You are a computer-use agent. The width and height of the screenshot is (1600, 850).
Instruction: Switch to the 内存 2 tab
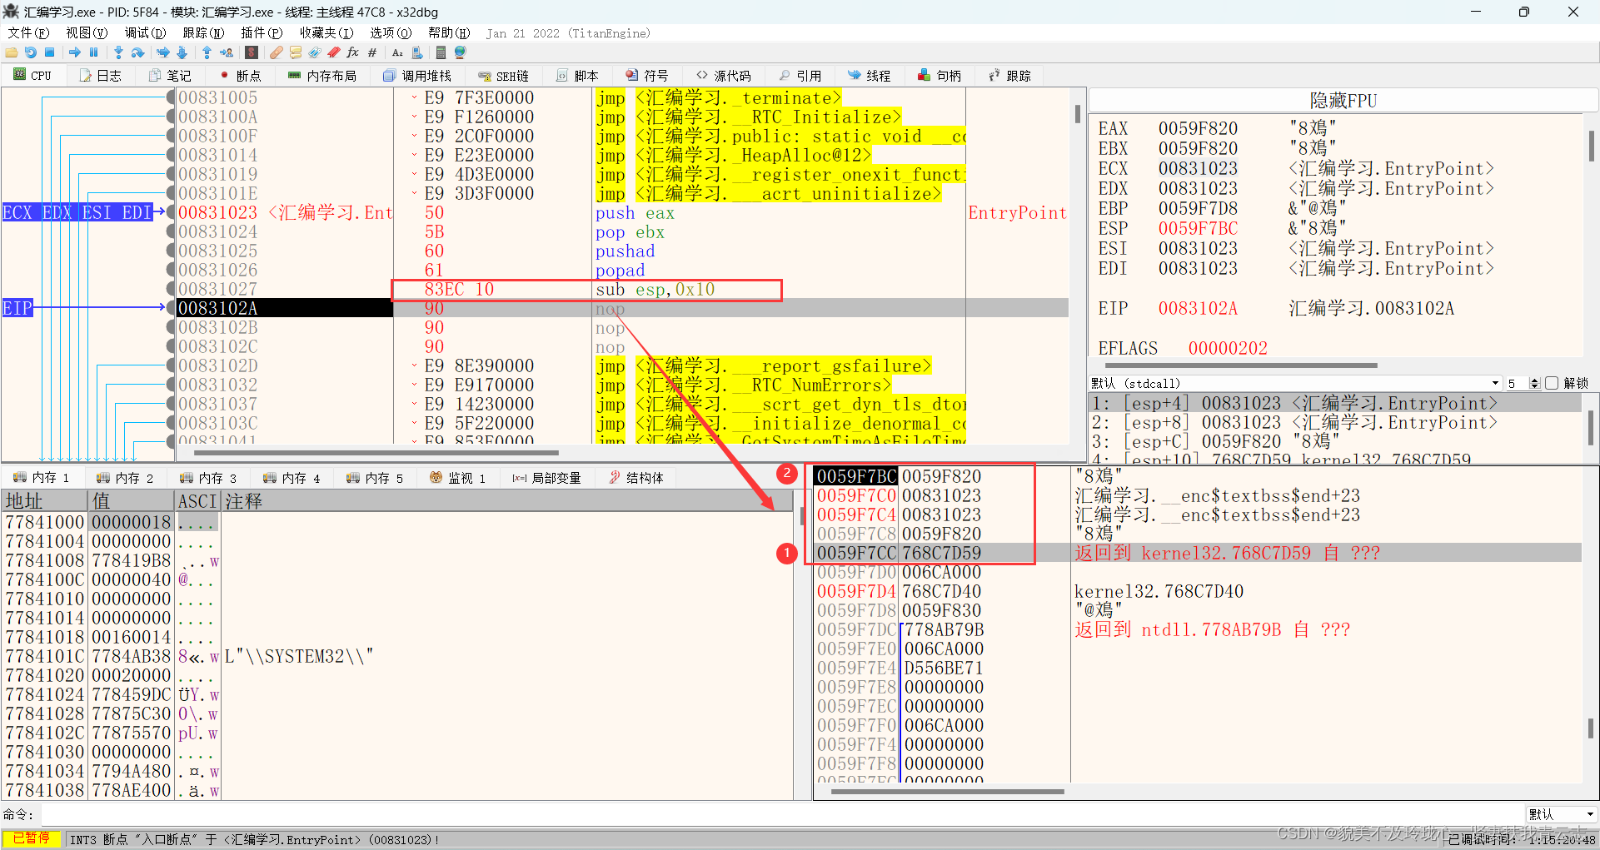[x=126, y=477]
